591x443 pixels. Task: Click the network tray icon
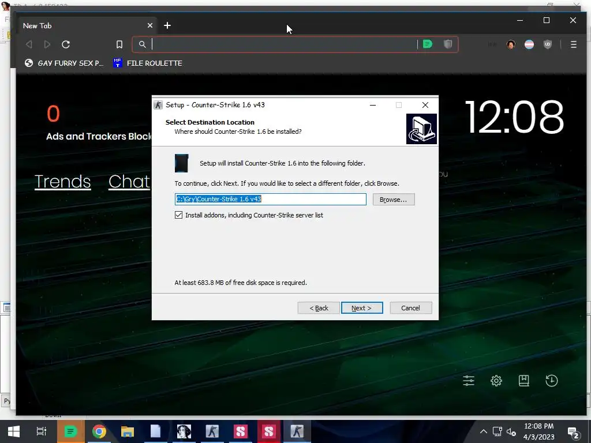[497, 431]
